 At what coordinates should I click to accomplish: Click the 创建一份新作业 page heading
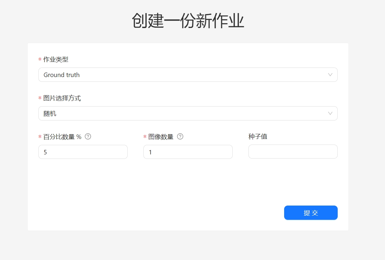[188, 21]
